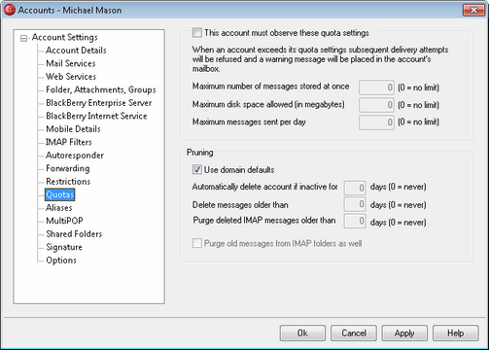
Task: Click Delete messages older than days field
Action: click(x=355, y=204)
